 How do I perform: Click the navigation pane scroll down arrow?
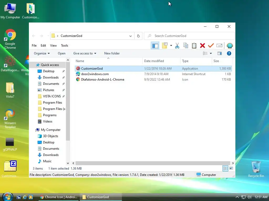(x=68, y=163)
